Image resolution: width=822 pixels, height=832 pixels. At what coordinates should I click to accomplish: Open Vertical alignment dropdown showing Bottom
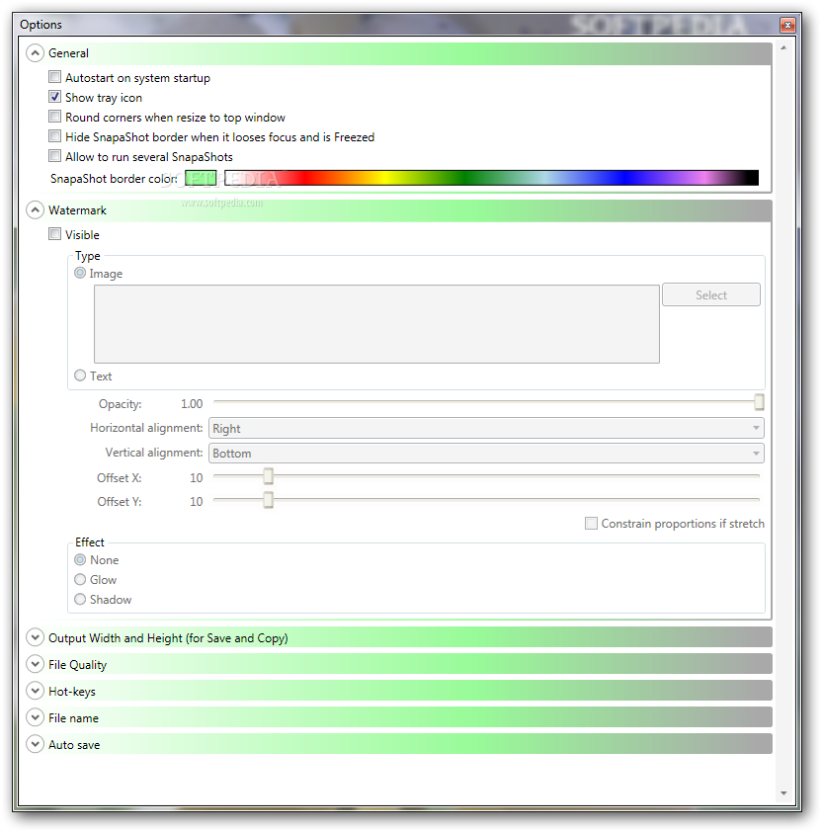coord(486,454)
